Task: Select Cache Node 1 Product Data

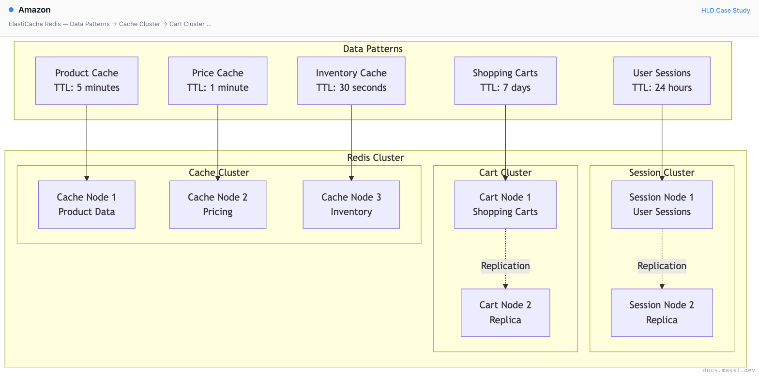Action: 87,204
